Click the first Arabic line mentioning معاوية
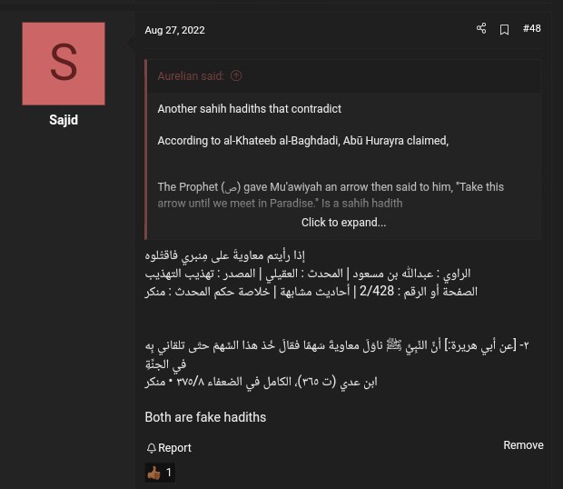 pyautogui.click(x=216, y=254)
